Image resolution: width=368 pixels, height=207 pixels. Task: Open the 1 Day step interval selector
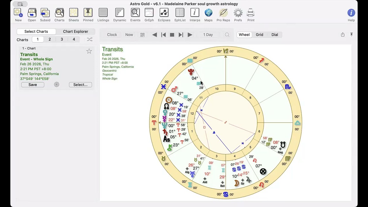[208, 34]
